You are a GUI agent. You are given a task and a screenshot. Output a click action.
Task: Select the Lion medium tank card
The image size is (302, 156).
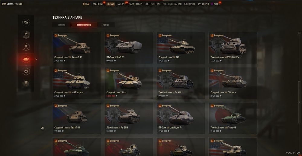pyautogui.click(x=129, y=83)
